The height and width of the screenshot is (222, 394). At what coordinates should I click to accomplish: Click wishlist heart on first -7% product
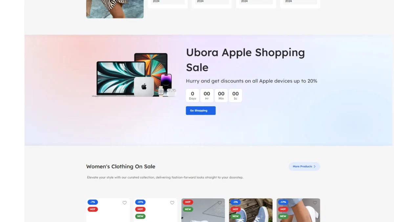pos(124,203)
